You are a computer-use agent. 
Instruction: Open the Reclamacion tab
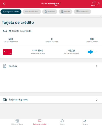pyautogui.click(x=82, y=12)
